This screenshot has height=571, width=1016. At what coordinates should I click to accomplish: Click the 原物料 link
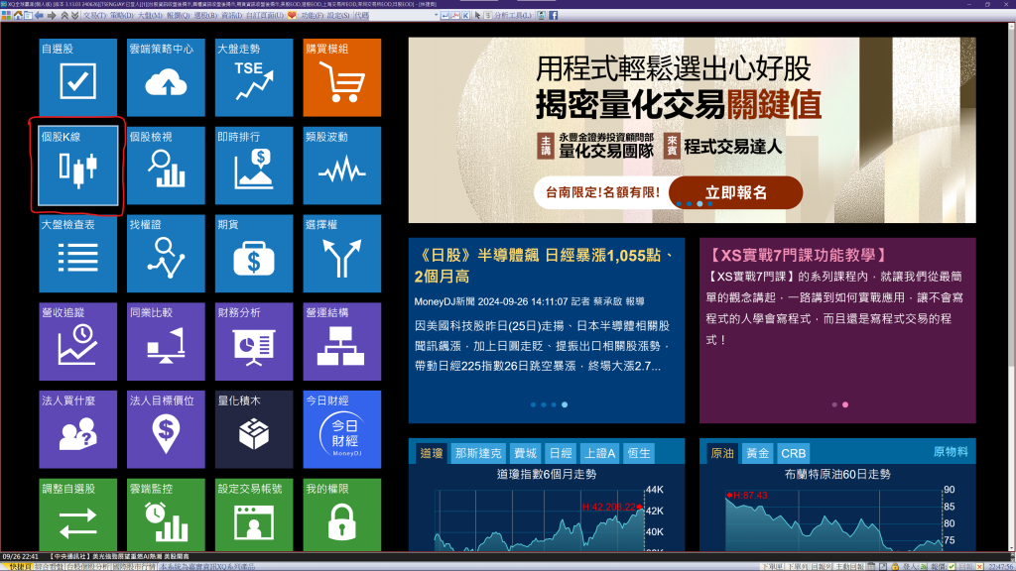(x=951, y=452)
